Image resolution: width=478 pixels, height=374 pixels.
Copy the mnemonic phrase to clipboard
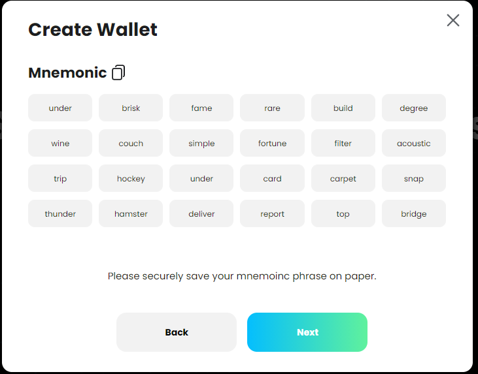click(x=118, y=72)
